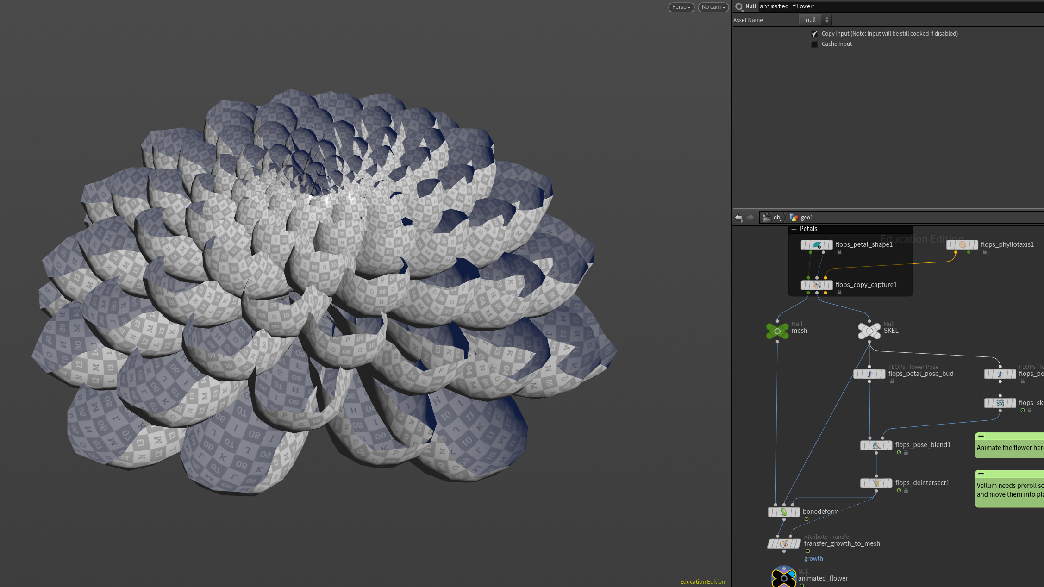Click geo1 in the network path
Screen dimensions: 1044x587
802,218
